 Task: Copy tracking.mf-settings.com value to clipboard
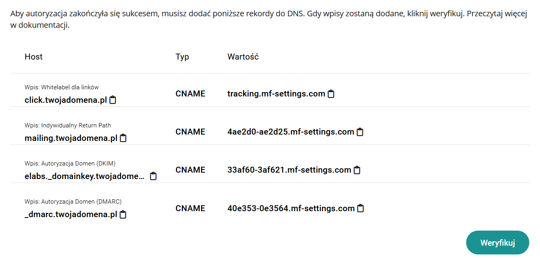[331, 94]
